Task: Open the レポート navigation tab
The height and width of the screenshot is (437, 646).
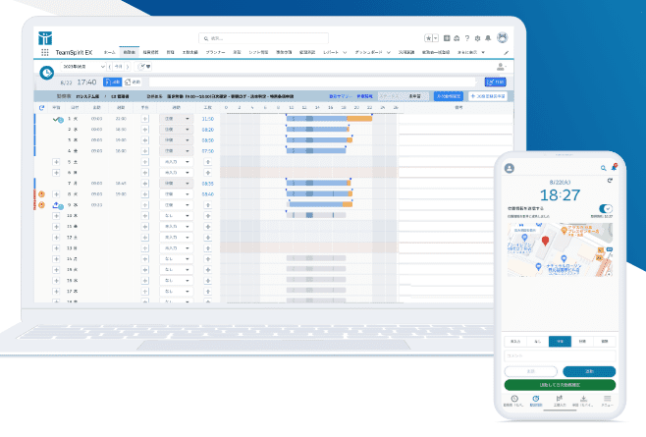Action: pyautogui.click(x=332, y=51)
